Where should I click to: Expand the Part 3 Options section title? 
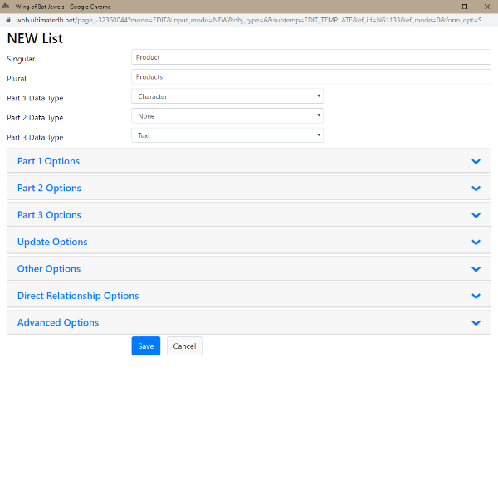[x=49, y=215]
